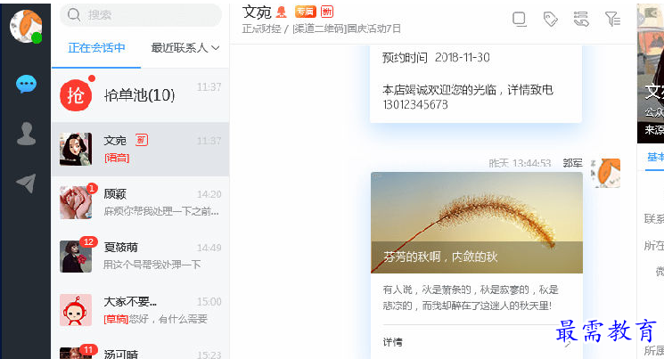Click the source text 正点财经 / [渠道二维码]国庆活动7日

[322, 29]
